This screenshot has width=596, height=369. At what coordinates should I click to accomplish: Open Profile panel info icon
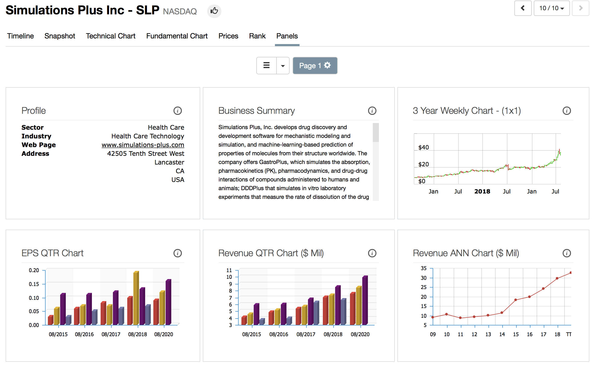pyautogui.click(x=177, y=111)
